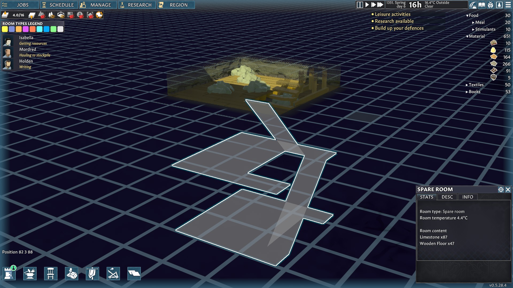Toggle roof visibility eye icon
Image resolution: width=513 pixels, height=288 pixels.
click(42, 15)
